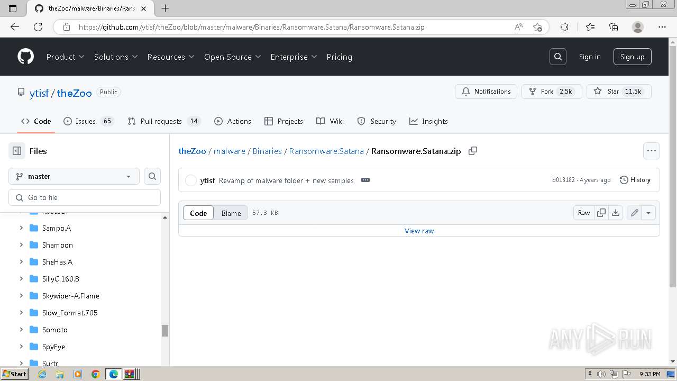Viewport: 677px width, 381px height.
Task: Go back in browser history
Action: click(x=15, y=27)
